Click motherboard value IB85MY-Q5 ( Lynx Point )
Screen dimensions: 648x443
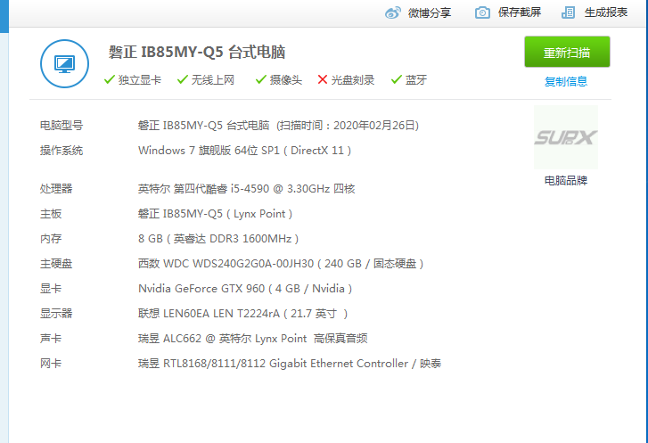pyautogui.click(x=216, y=214)
